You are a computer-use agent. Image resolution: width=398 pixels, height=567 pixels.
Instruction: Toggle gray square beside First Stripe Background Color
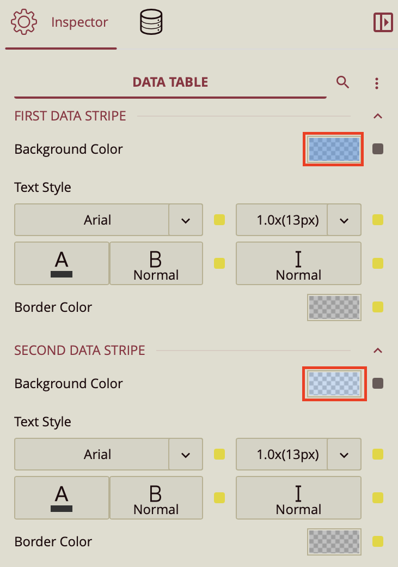pos(378,149)
